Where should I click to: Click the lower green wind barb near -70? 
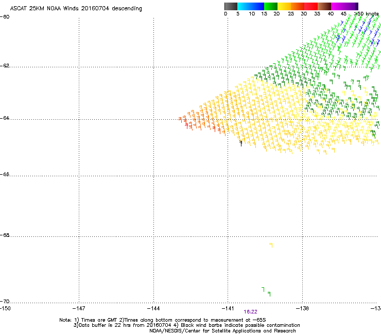269,294
